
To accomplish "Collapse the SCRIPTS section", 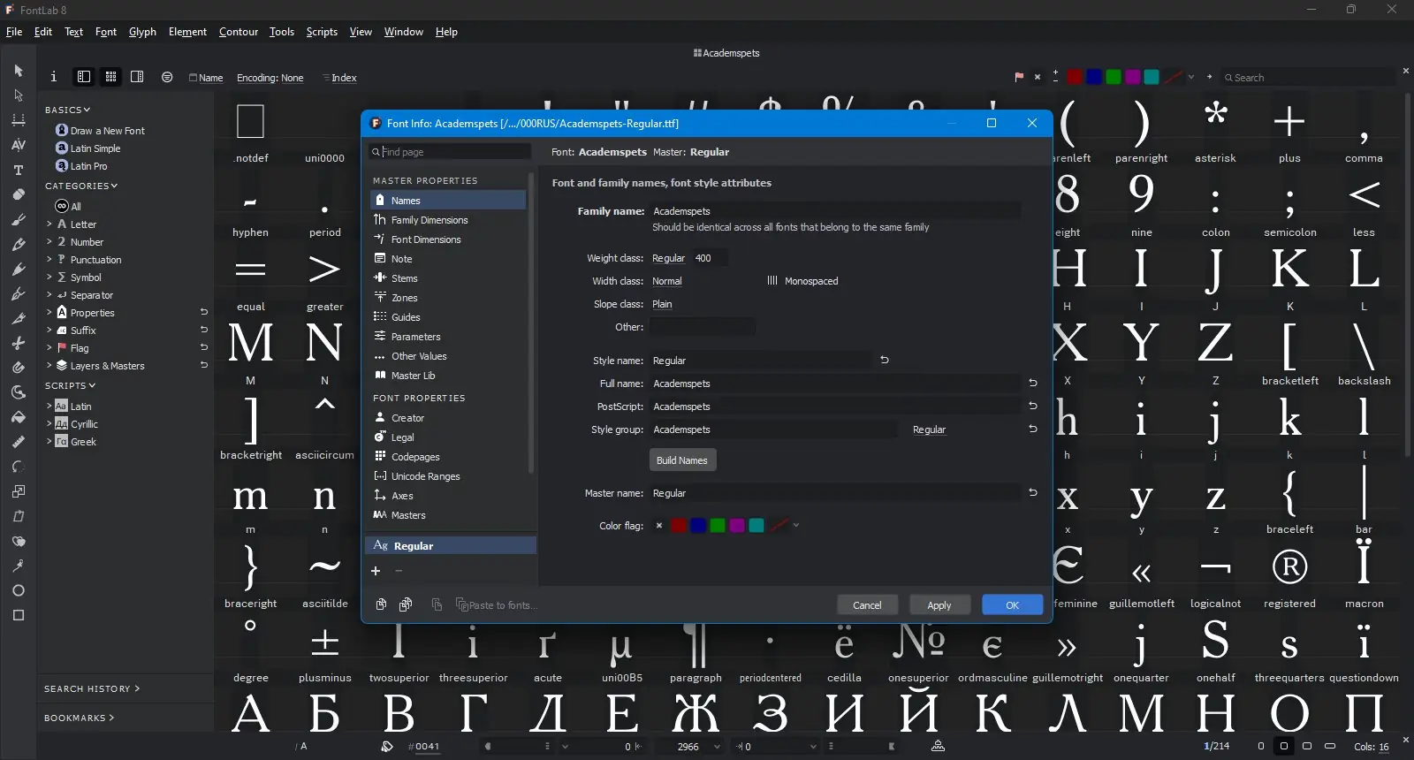I will click(71, 385).
